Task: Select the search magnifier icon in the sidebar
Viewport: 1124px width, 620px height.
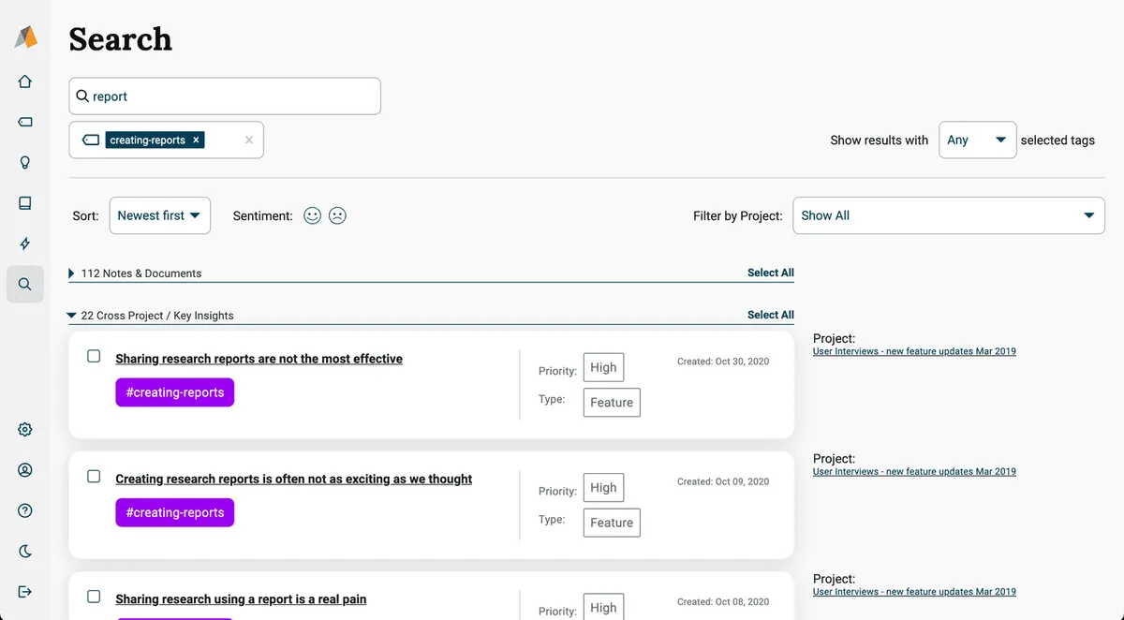Action: click(x=25, y=284)
